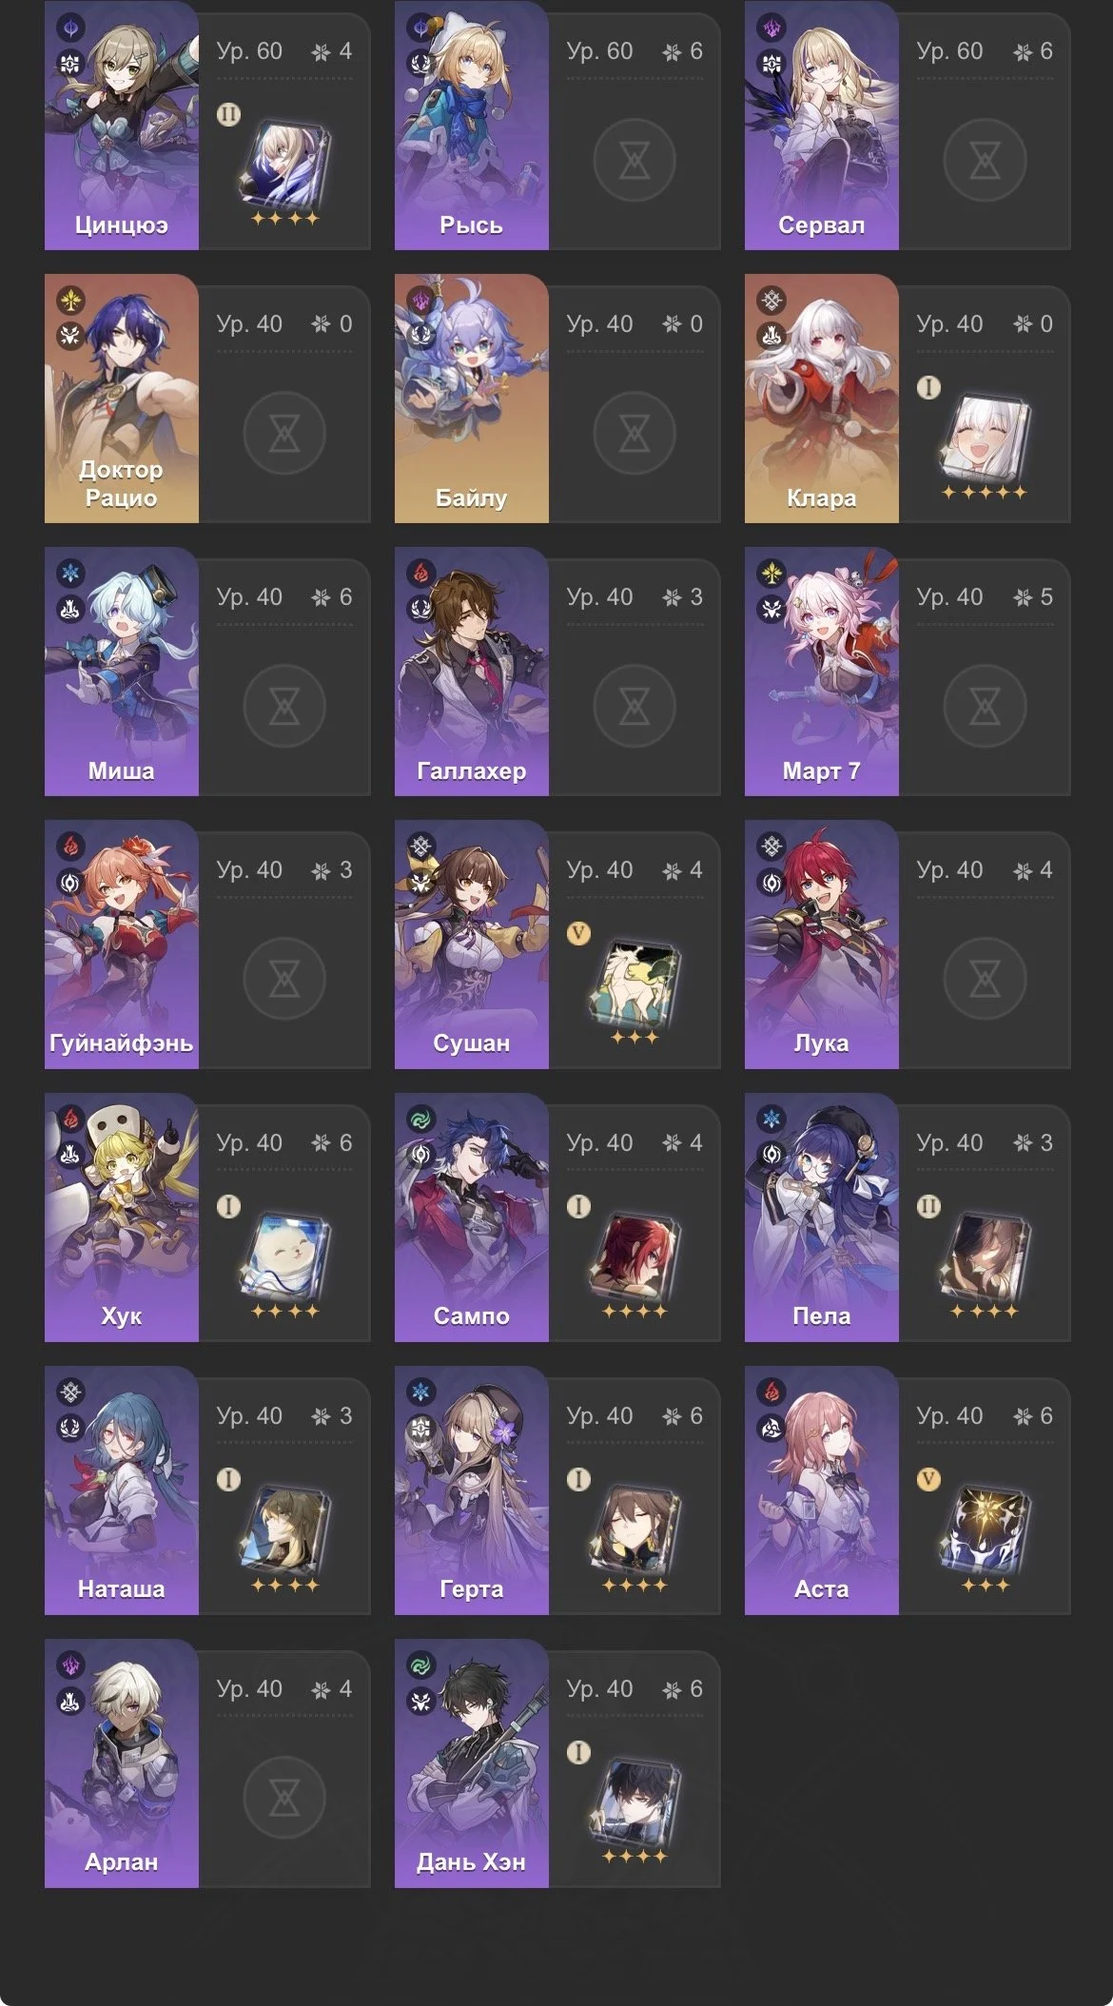Open Пела's four-star light cone icon

click(985, 1259)
